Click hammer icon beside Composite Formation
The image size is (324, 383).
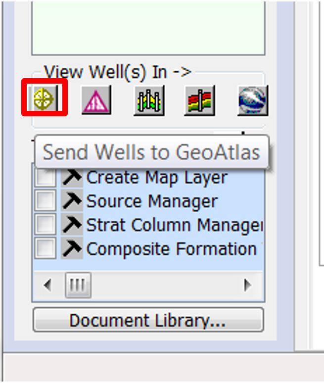point(72,248)
